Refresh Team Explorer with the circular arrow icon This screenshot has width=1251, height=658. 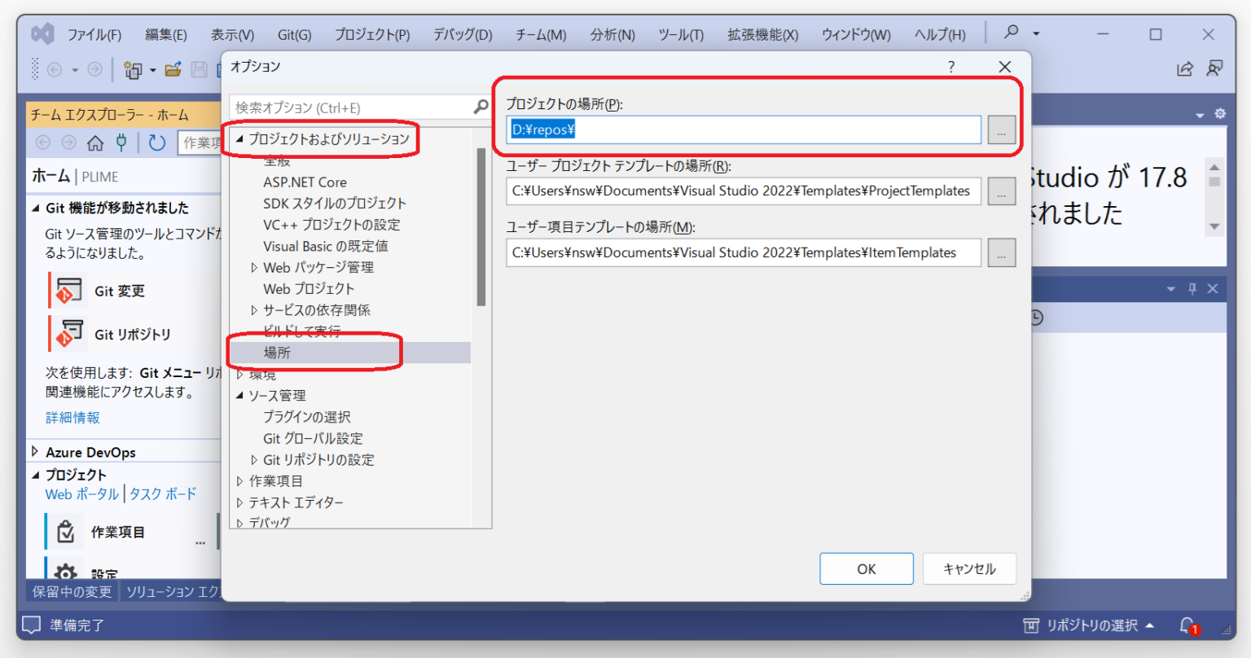pos(156,142)
